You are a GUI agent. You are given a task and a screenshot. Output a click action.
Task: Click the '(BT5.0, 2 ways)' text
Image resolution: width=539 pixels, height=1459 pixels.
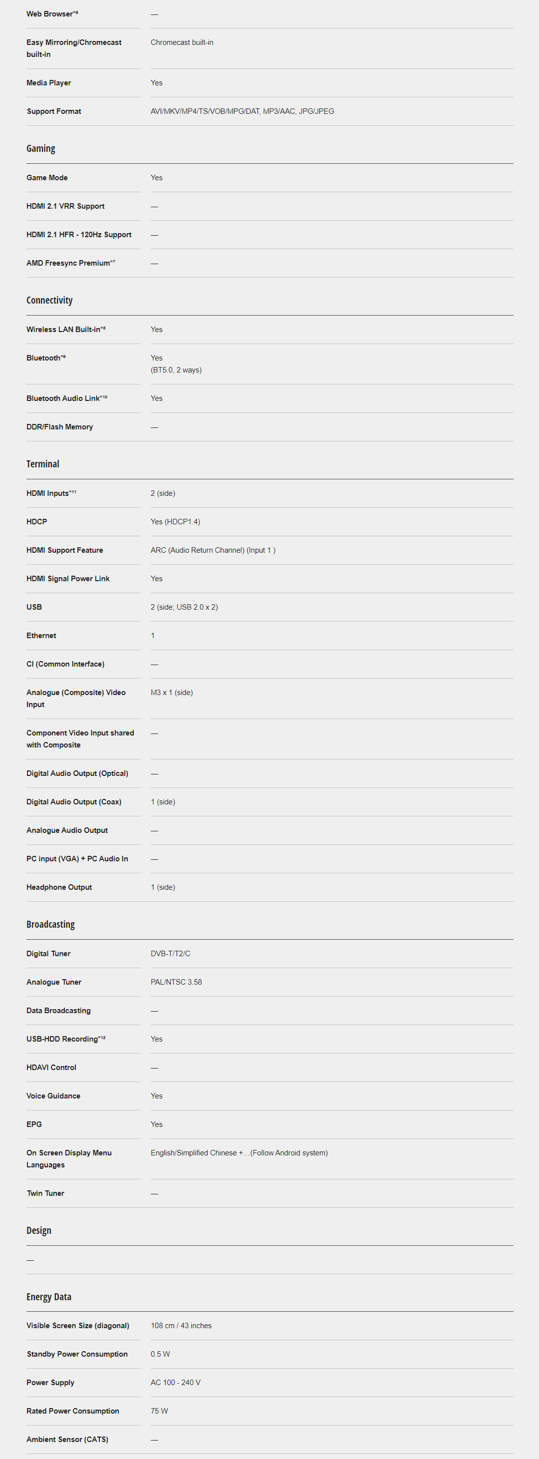[x=176, y=370]
